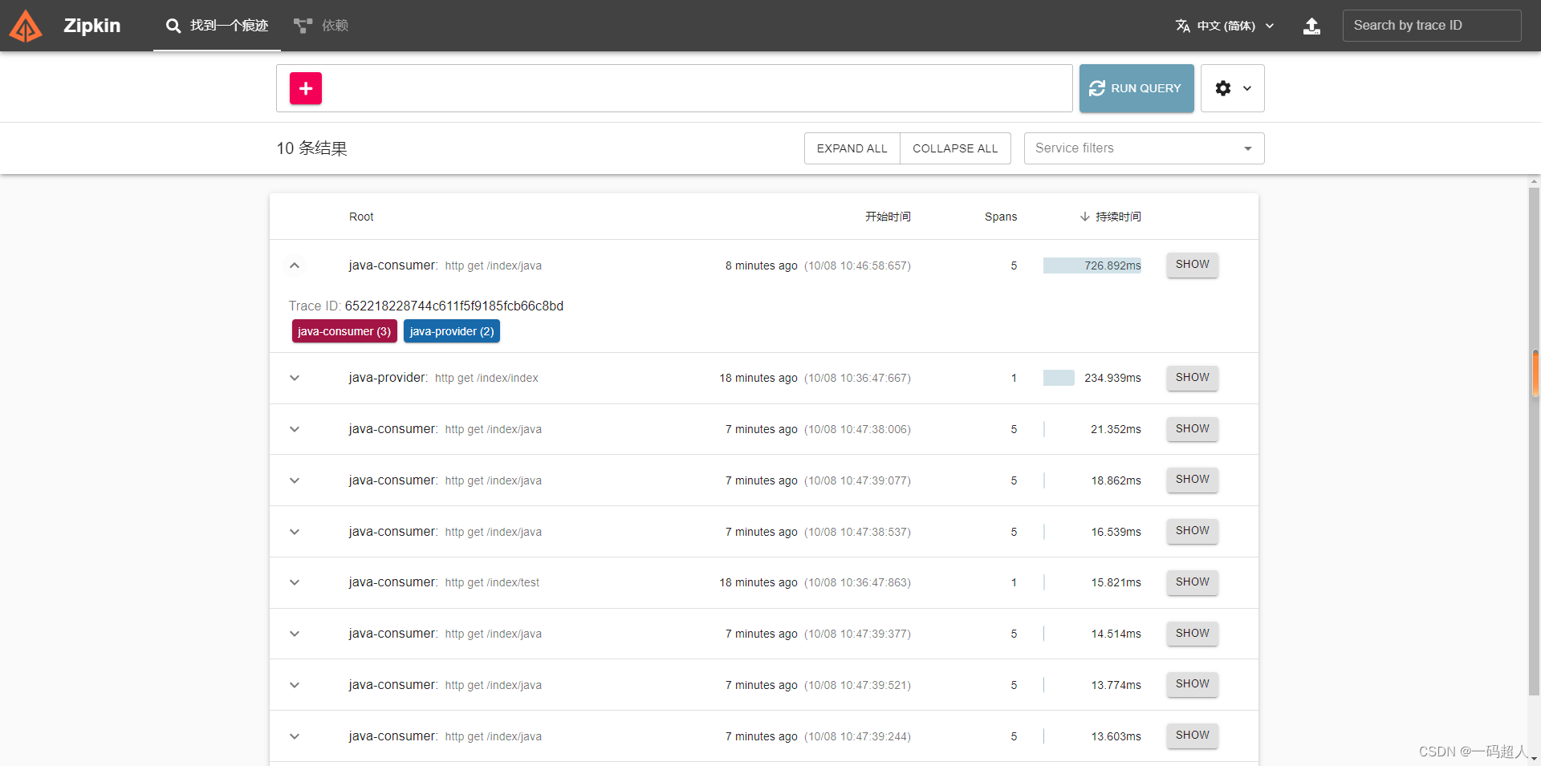Collapse the expanded 726.892ms trace row
Viewport: 1541px width, 766px height.
pos(295,265)
